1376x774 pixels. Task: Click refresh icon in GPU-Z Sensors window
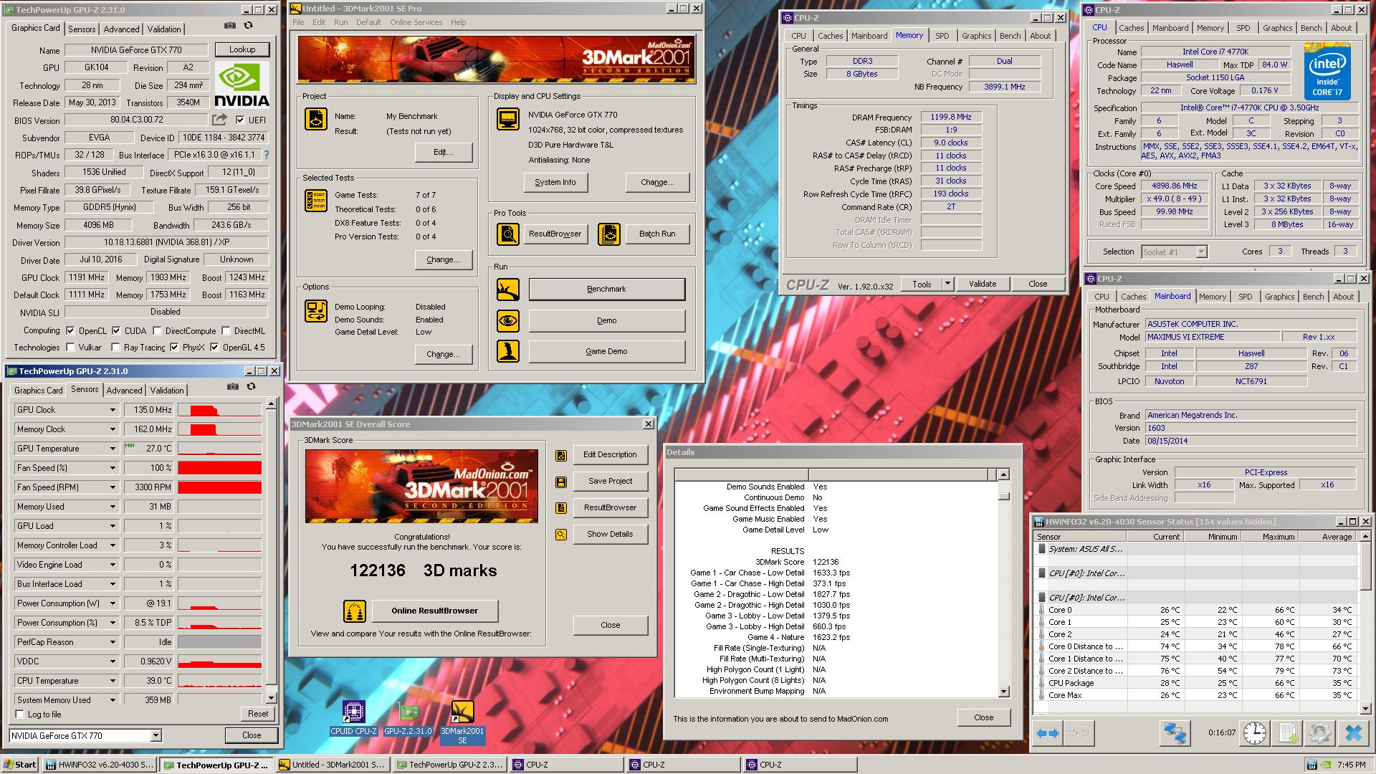pos(251,387)
